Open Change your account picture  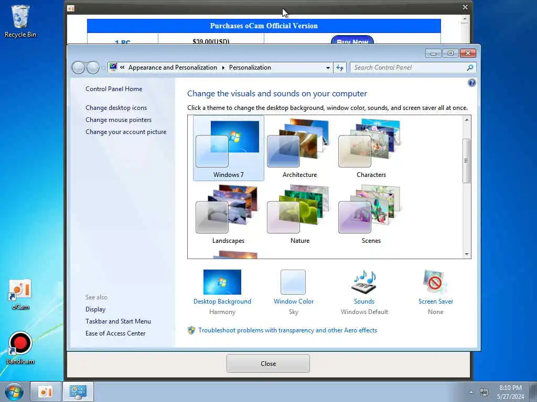click(126, 132)
